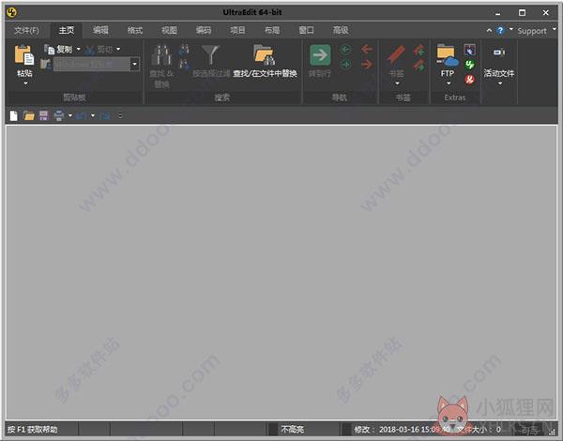Click the next bookmark icon
This screenshot has width=563, height=441.
point(418,65)
